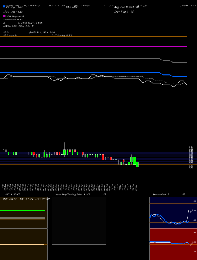The image size is (197, 260).
Task: Click the '50 Day = 0.15' label
Action: click(x=15, y=12)
